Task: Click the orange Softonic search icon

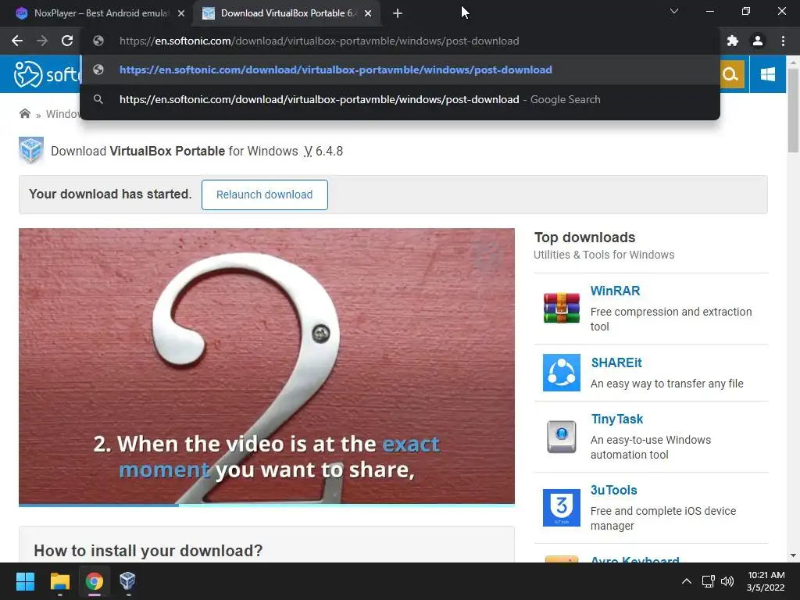Action: pyautogui.click(x=730, y=74)
